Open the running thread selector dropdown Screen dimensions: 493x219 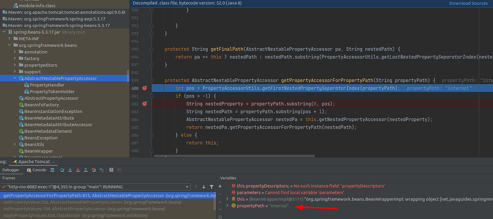pyautogui.click(x=188, y=187)
